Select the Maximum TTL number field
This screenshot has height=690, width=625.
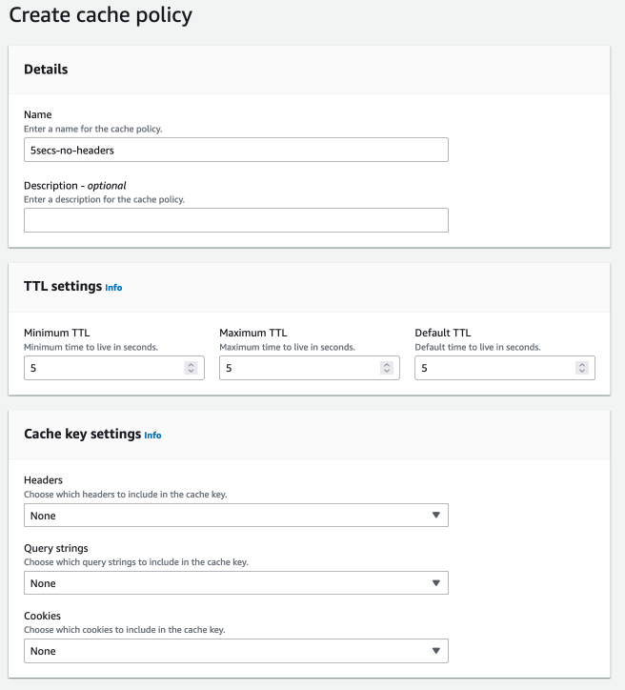tap(295, 368)
